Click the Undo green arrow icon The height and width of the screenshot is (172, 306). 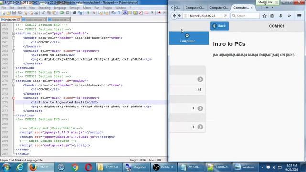[x=62, y=13]
